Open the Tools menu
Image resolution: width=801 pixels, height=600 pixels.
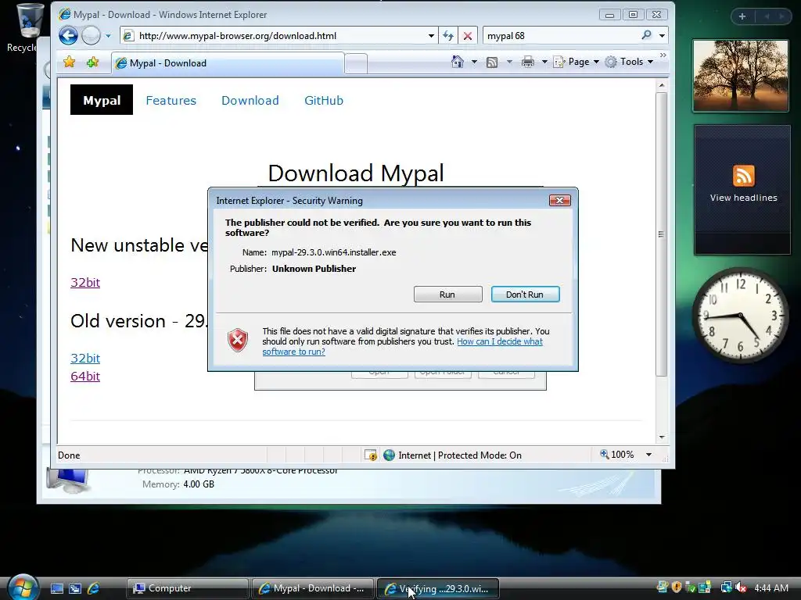[630, 62]
